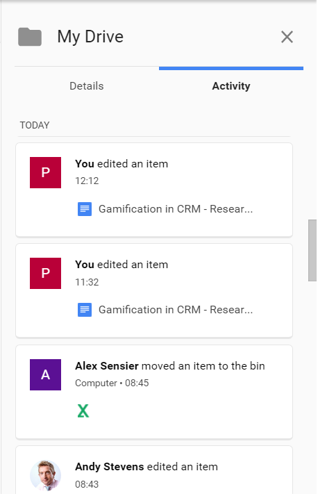This screenshot has width=318, height=496.
Task: Click the Google Docs icon in 12:12 entry
Action: [x=85, y=209]
